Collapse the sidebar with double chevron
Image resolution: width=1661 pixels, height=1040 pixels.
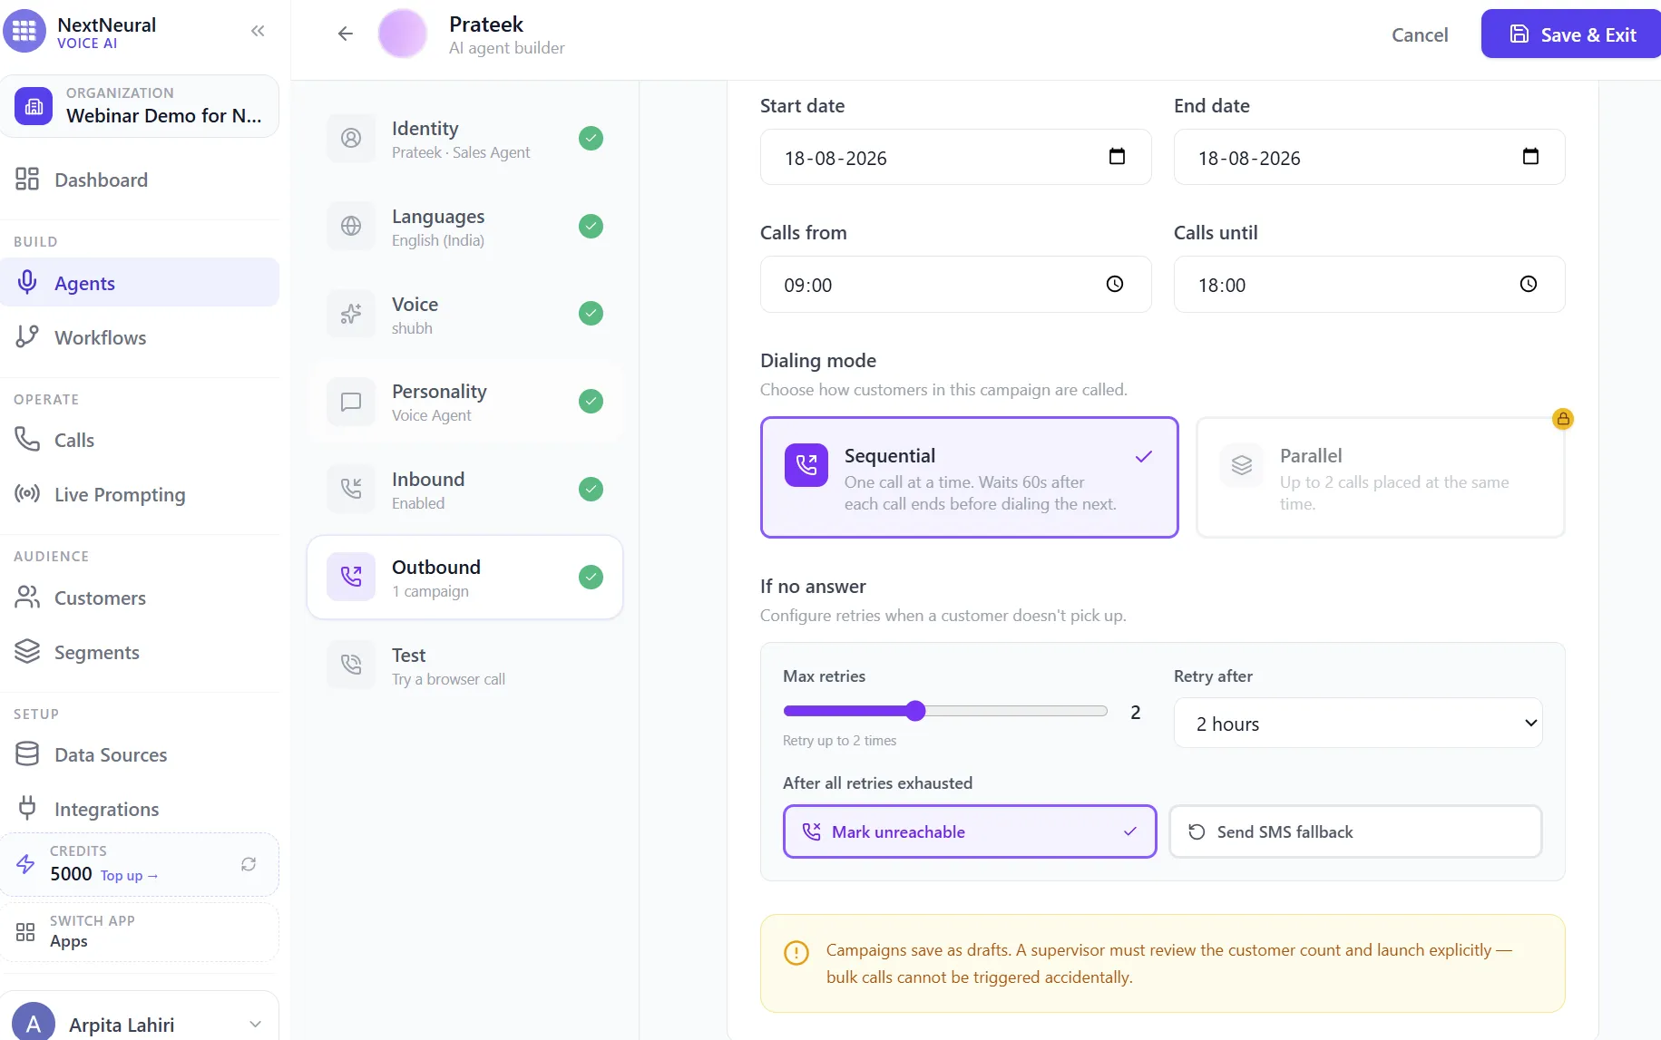click(x=258, y=32)
